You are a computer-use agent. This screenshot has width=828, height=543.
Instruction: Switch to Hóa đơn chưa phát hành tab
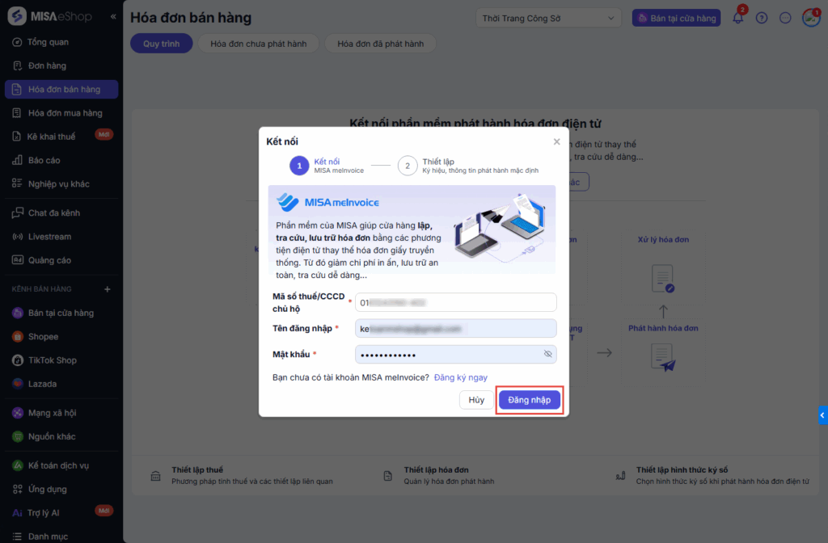(x=258, y=44)
